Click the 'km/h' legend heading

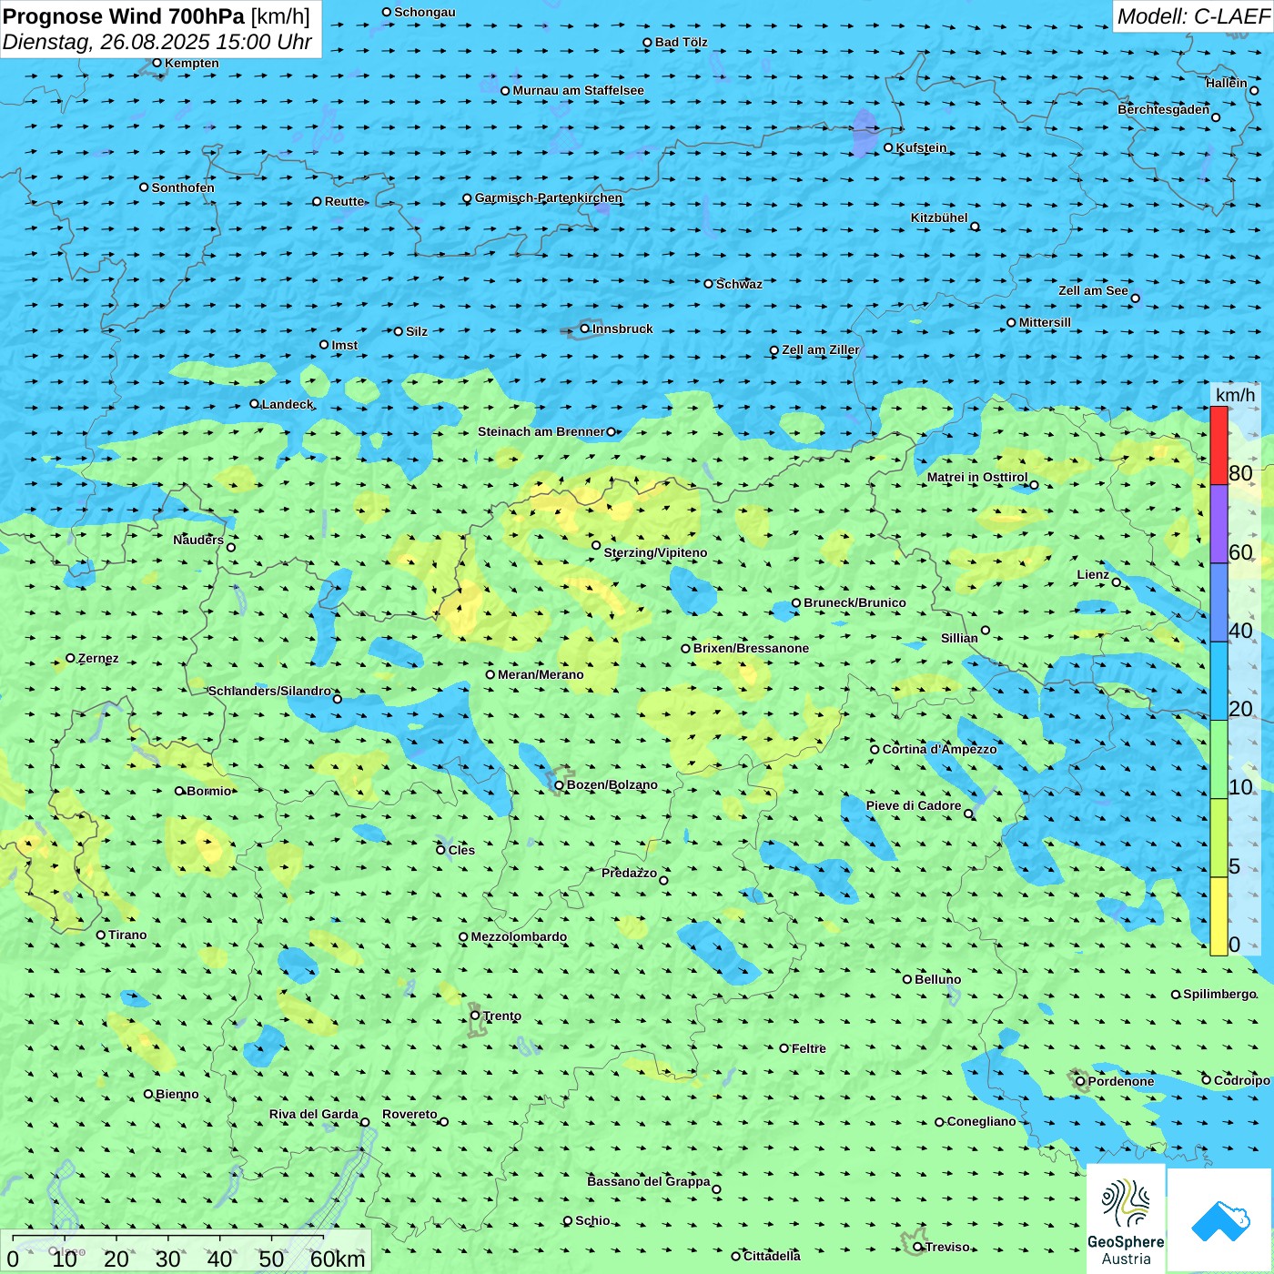click(1235, 394)
